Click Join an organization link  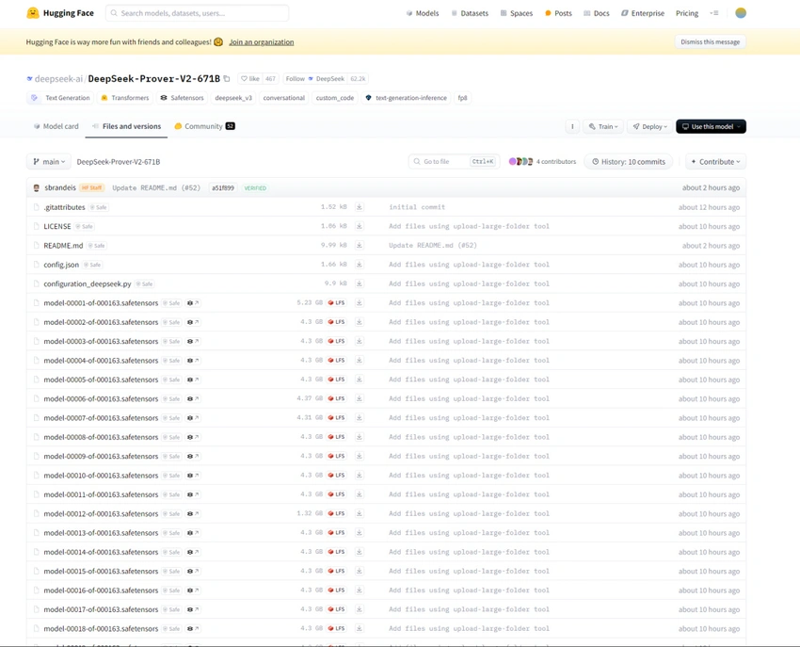[x=261, y=41]
